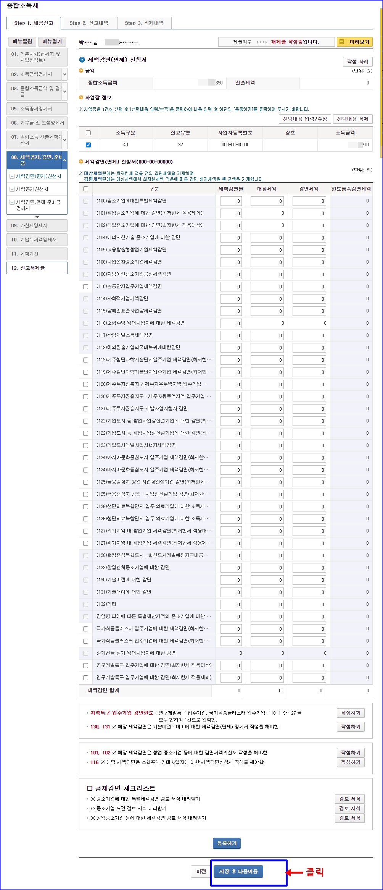Click the minus icon beside 세액감면.공제.준비금 명세서
Screen dimensions: 383x890
[12, 202]
